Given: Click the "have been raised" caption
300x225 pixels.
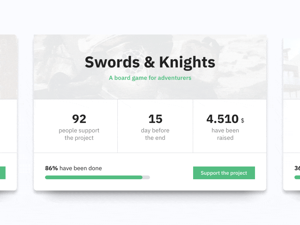Looking at the screenshot, I should [225, 134].
